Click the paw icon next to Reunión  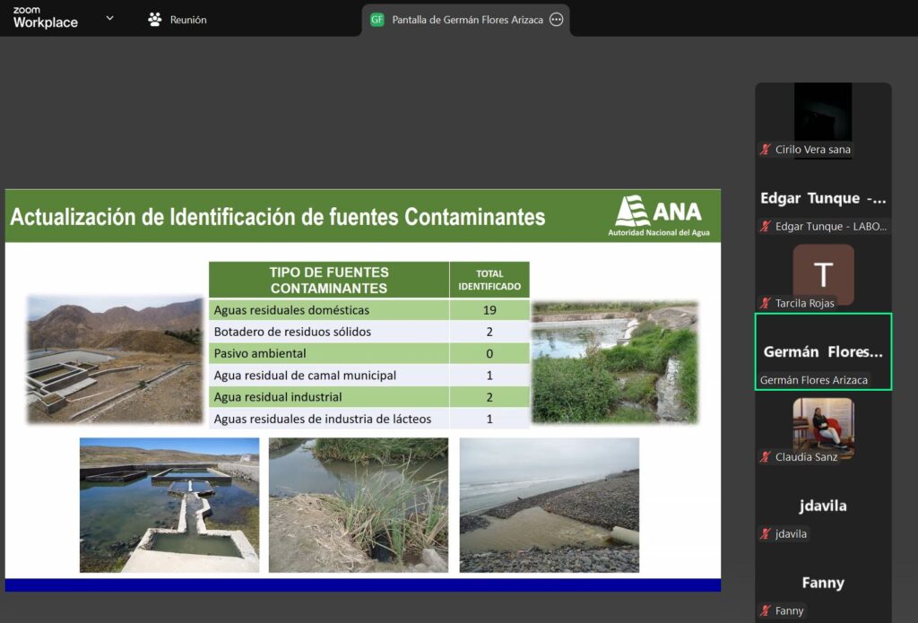pyautogui.click(x=155, y=19)
